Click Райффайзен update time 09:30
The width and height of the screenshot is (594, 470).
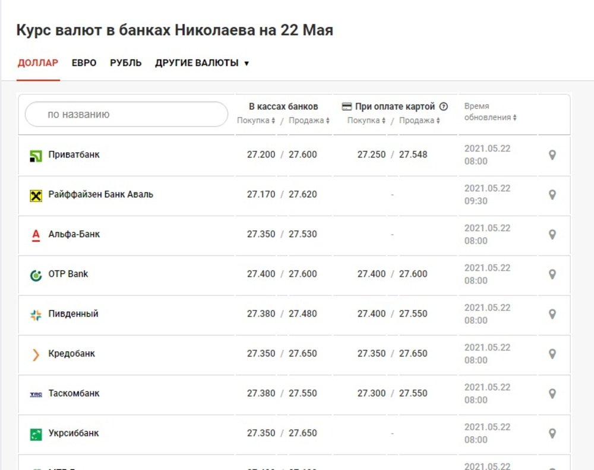[x=476, y=201]
